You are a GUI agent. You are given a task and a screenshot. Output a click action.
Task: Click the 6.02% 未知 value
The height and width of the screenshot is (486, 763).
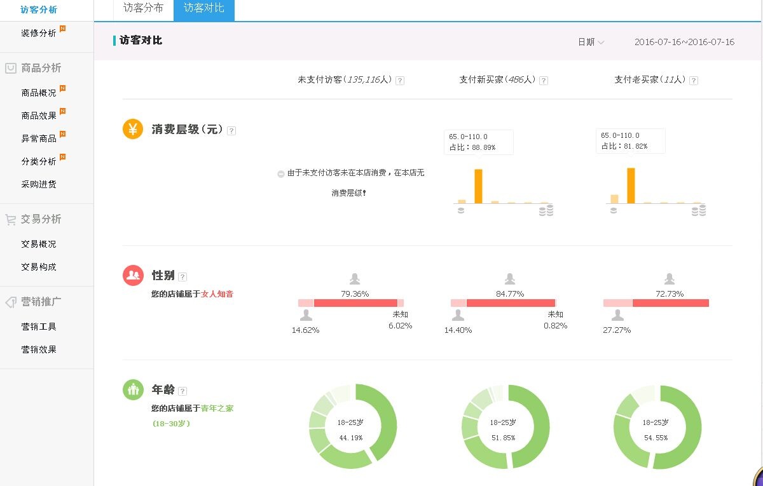tap(400, 326)
